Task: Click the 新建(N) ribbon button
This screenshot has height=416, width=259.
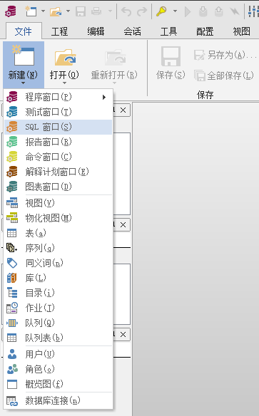Action: pos(24,65)
